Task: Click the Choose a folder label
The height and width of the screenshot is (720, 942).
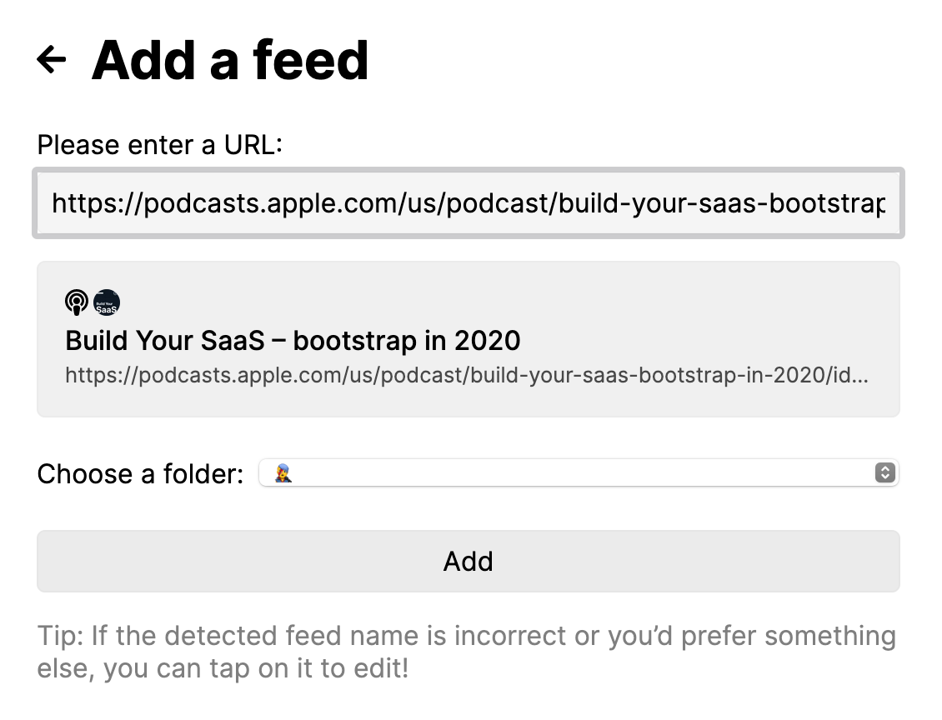Action: pos(139,472)
